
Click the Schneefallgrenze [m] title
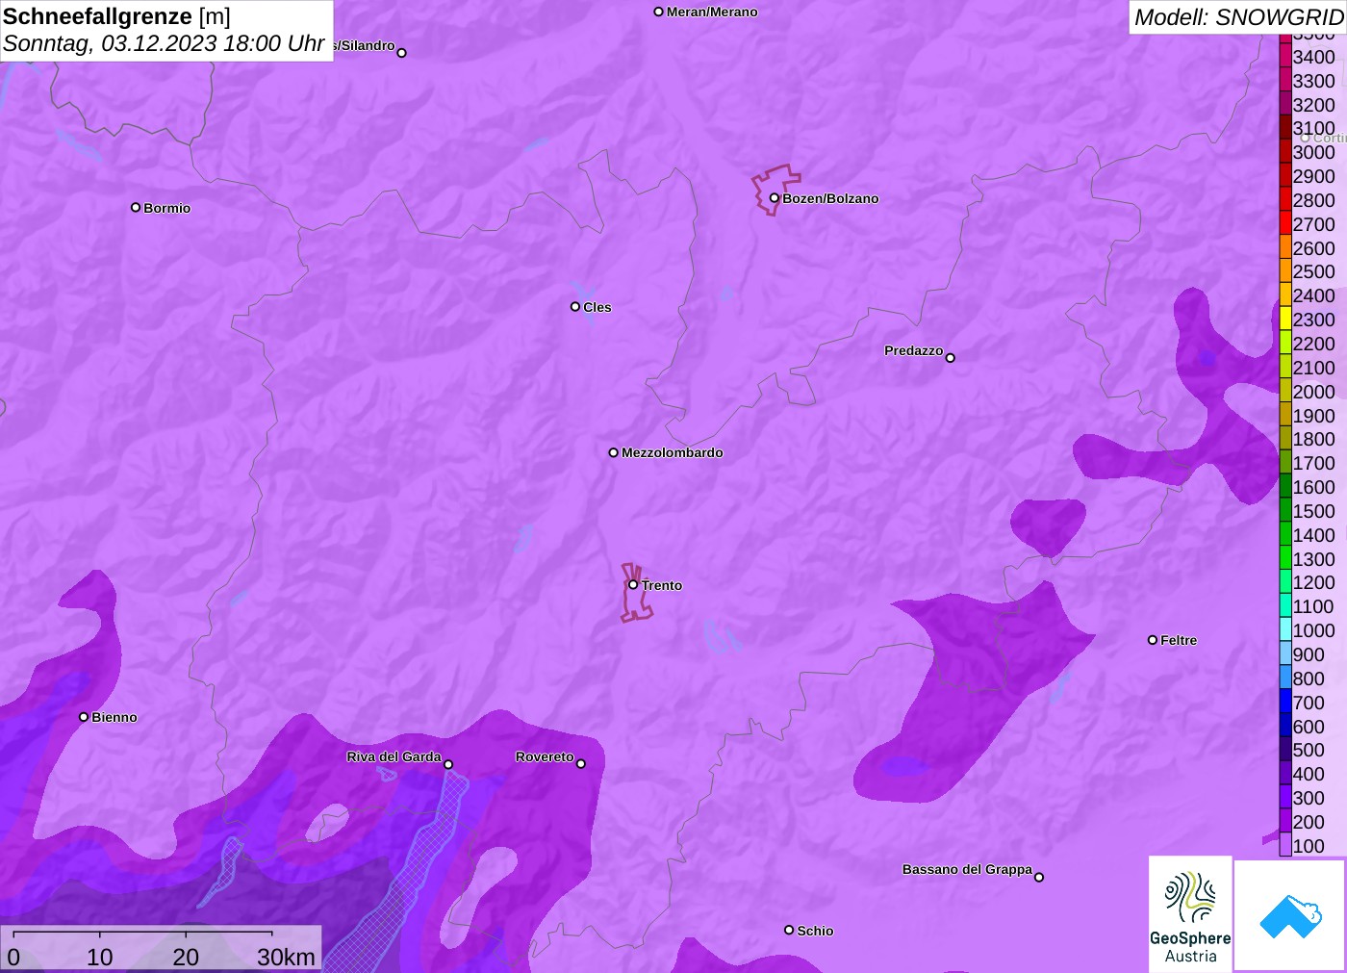(116, 16)
